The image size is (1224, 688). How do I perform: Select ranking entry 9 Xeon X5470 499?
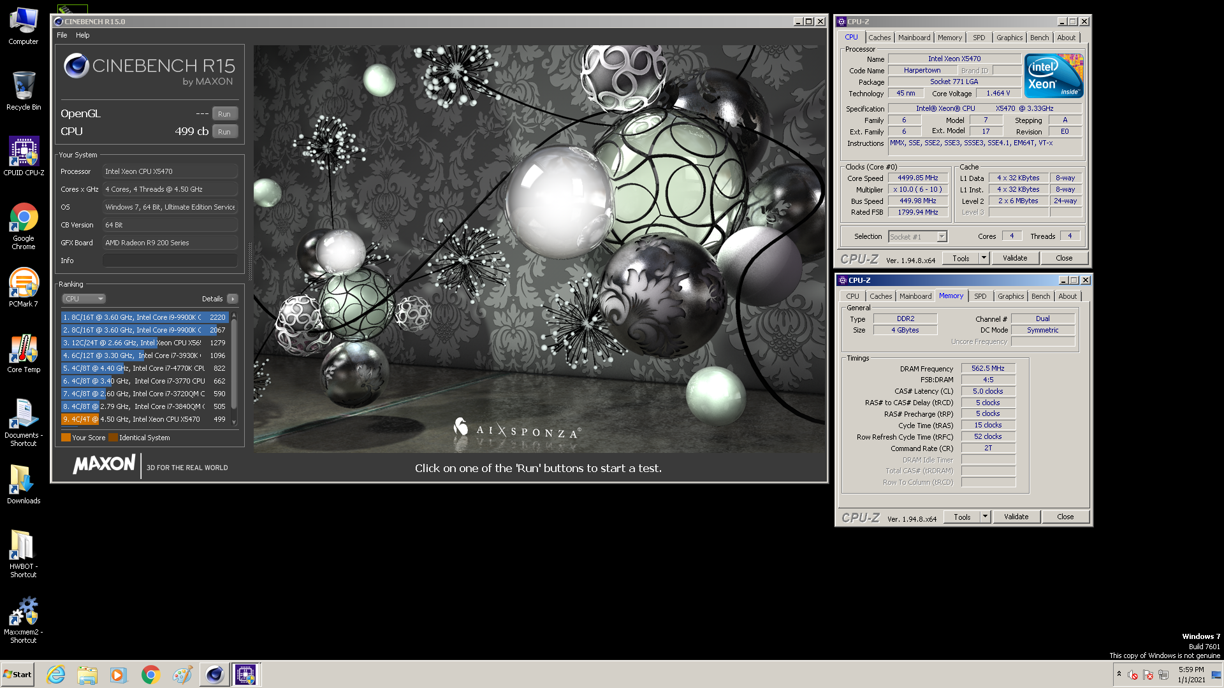[x=145, y=419]
